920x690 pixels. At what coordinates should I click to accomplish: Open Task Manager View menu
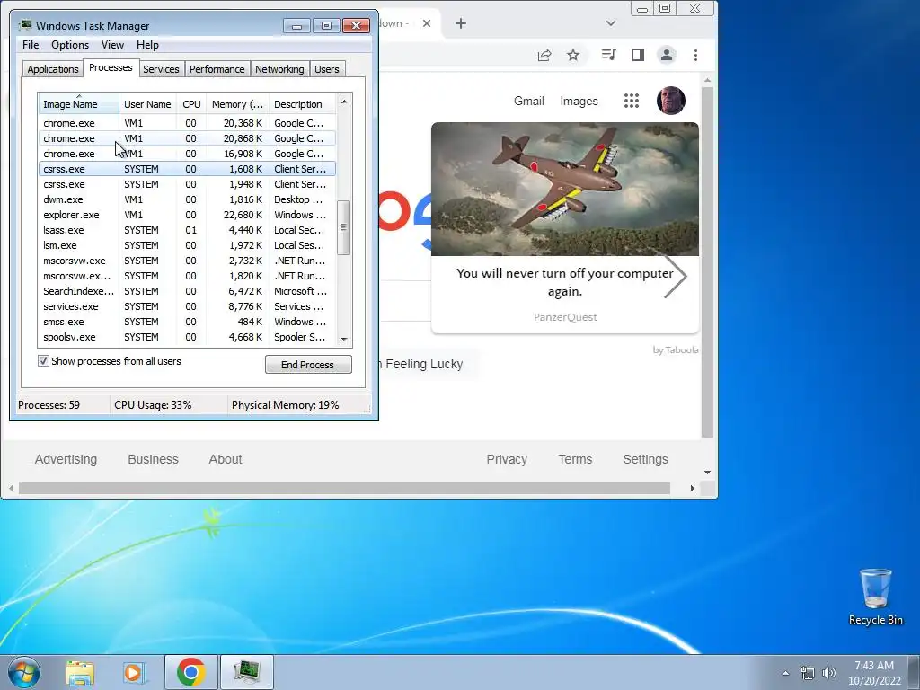[112, 45]
